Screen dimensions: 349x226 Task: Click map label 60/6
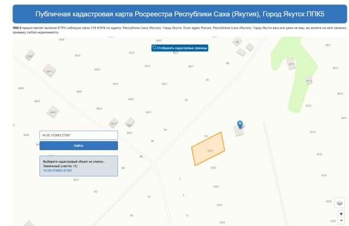[x=21, y=88]
